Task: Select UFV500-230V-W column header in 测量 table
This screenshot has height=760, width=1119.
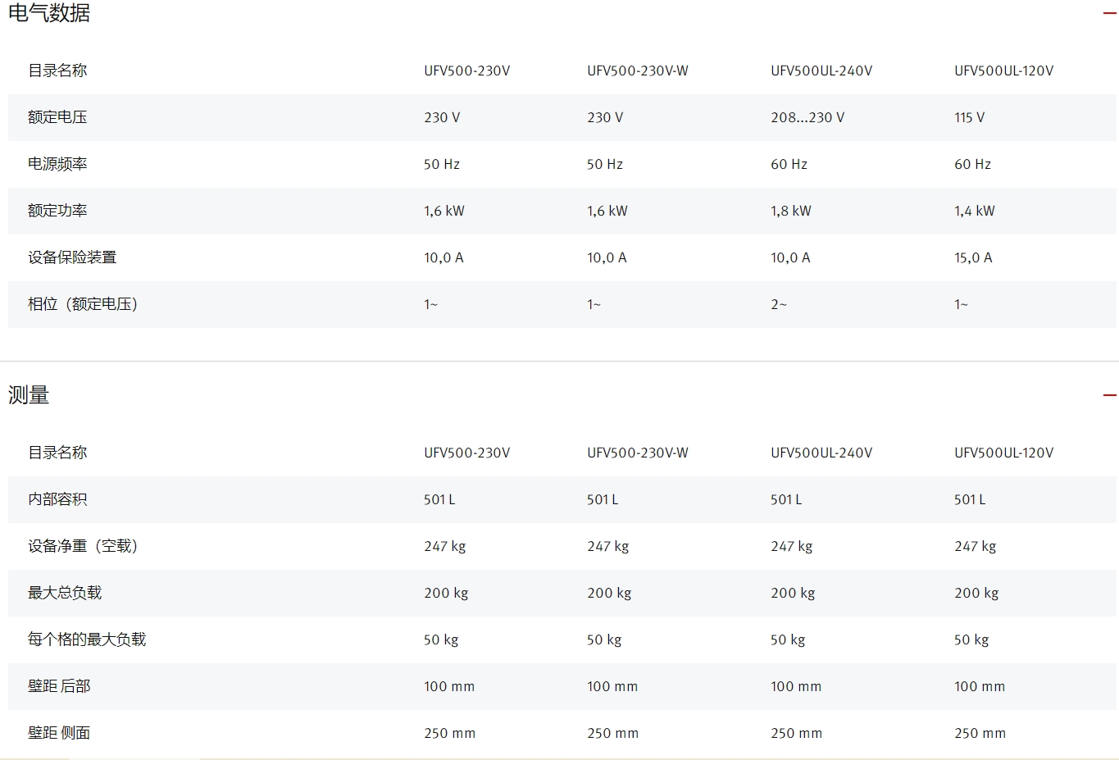Action: coord(637,453)
